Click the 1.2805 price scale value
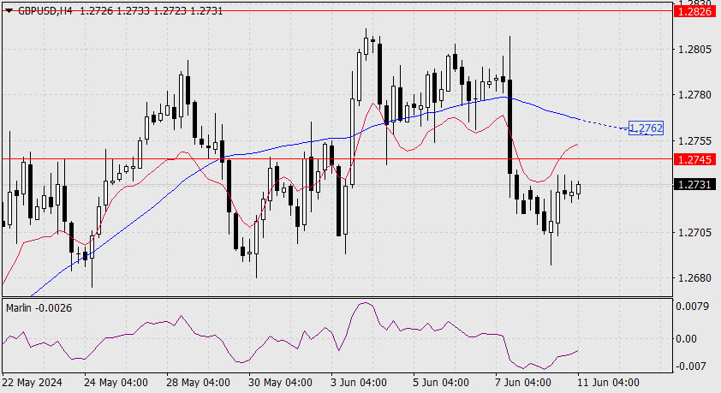 (694, 49)
